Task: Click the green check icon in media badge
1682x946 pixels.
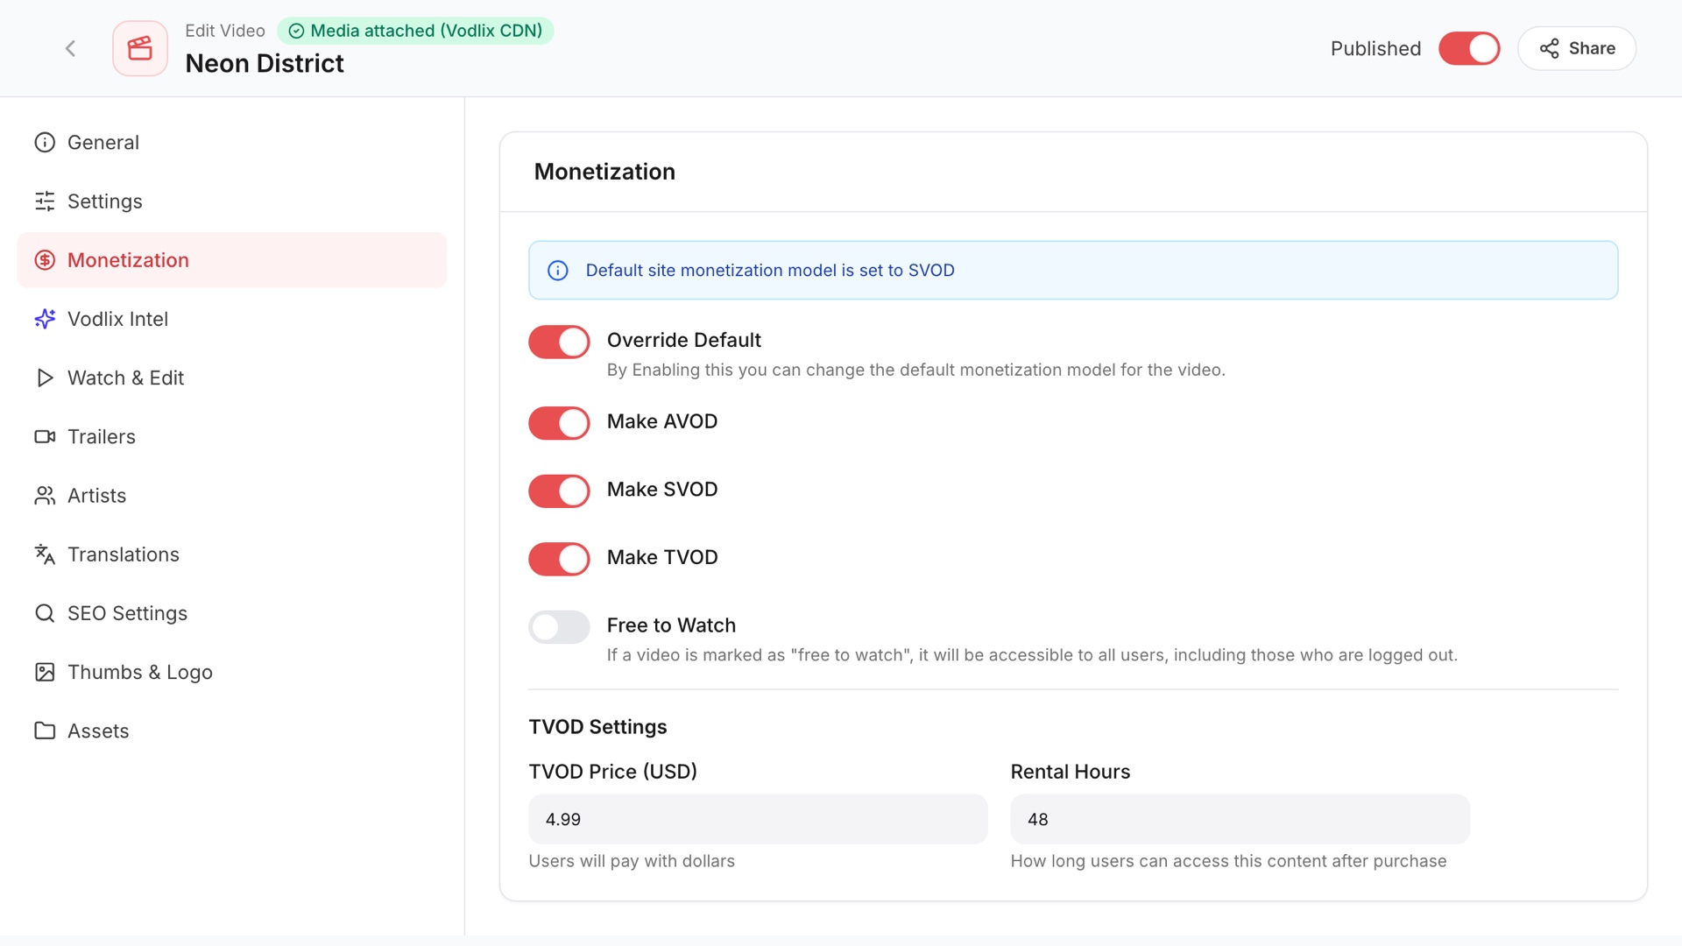Action: point(296,32)
